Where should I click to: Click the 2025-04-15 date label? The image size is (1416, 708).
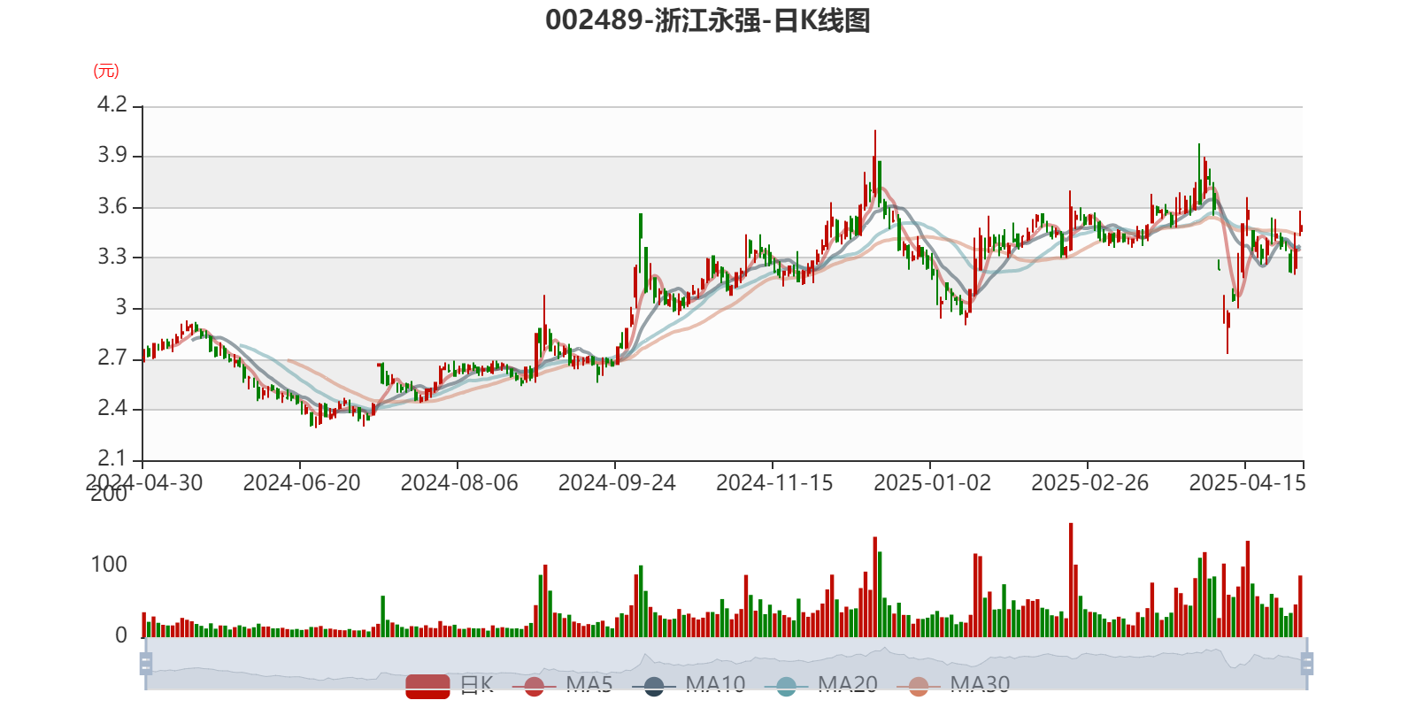click(x=1247, y=483)
